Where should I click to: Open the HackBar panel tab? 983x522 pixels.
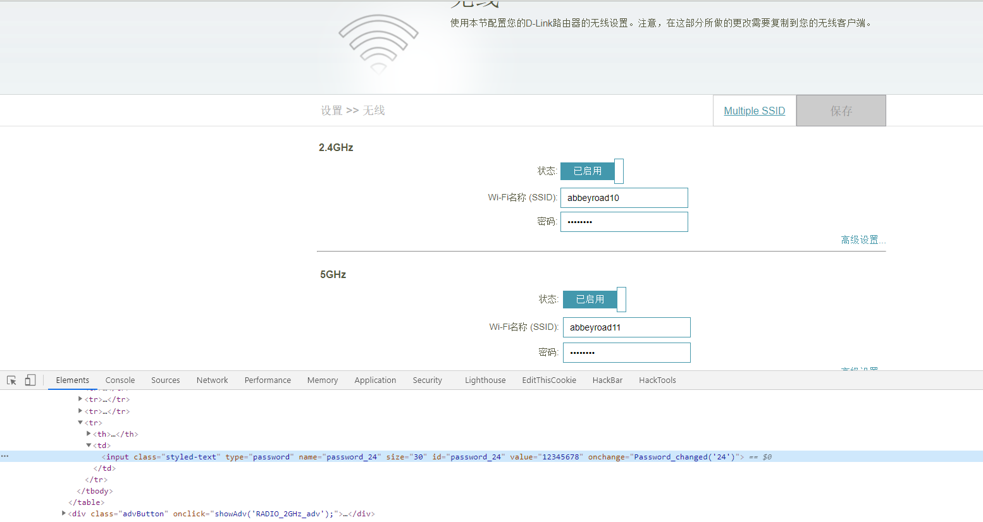tap(607, 380)
